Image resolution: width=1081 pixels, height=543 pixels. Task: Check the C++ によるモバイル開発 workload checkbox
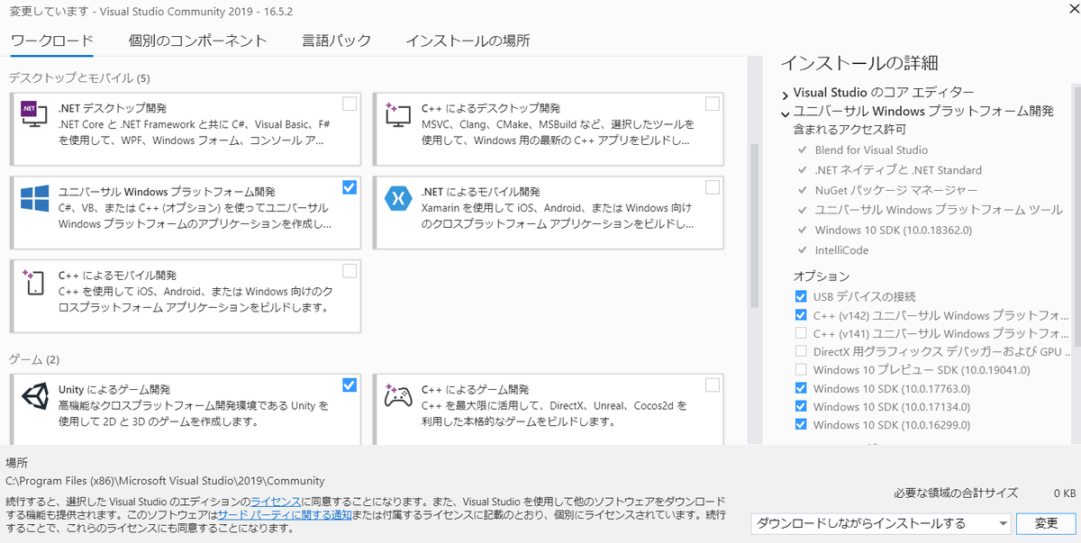tap(350, 271)
